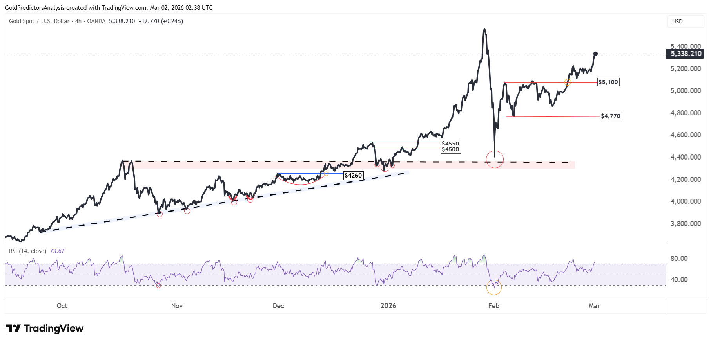Click the Dec label on time axis
Image resolution: width=711 pixels, height=343 pixels.
coord(278,306)
